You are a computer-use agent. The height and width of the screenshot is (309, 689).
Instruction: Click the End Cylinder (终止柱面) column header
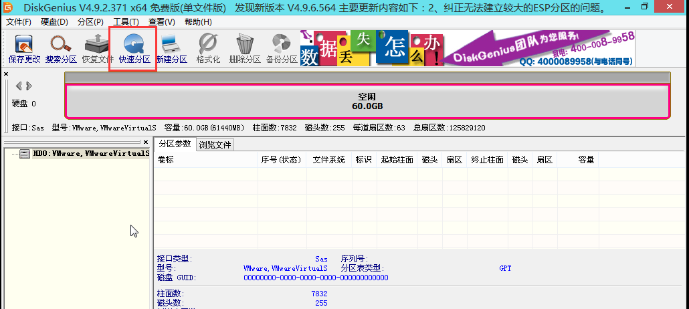[x=487, y=160]
